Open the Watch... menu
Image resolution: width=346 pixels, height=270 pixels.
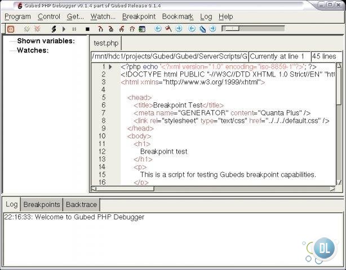tap(103, 16)
